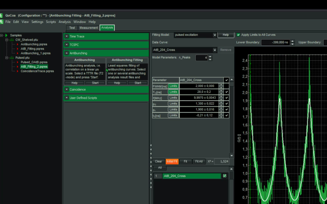This screenshot has width=327, height=204.
Task: Click the red marker beside Pulsed_OAtB.pqres
Action: coord(18,62)
